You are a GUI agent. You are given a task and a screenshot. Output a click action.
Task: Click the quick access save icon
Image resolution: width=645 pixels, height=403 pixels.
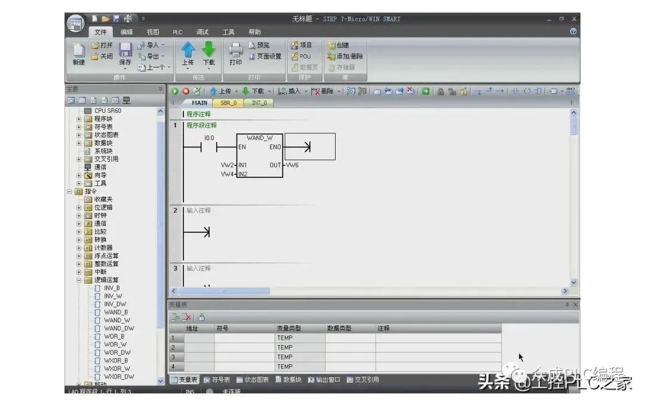[116, 19]
